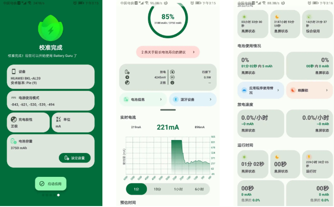Tap the W wattage icon beside 0.9W
This screenshot has height=207, width=334.
(x=172, y=77)
